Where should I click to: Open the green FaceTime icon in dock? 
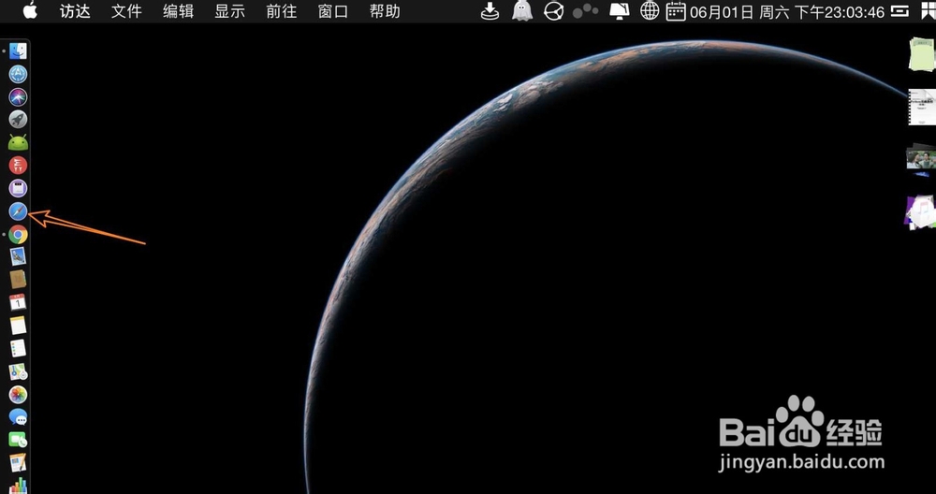(18, 441)
